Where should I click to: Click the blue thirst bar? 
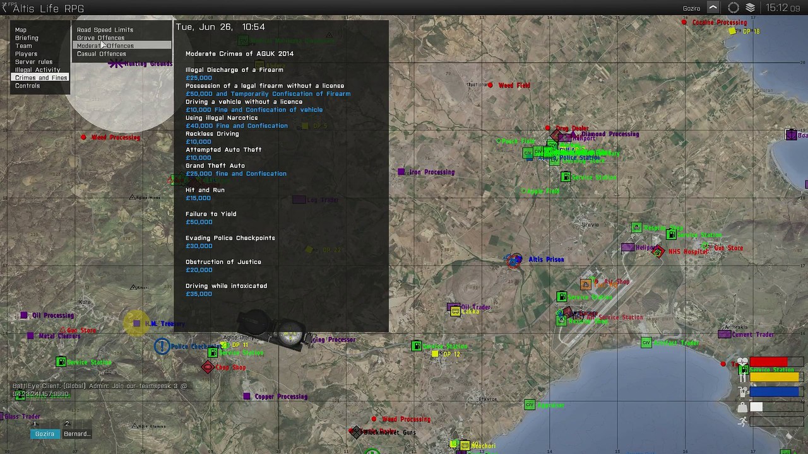775,392
